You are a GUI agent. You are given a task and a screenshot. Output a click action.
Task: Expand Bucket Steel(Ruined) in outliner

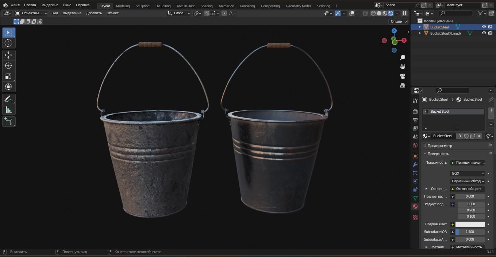[x=420, y=33]
